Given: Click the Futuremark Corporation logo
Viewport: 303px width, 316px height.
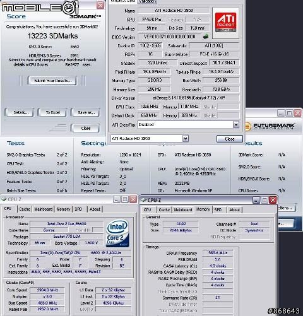Looking at the screenshot, I should click(270, 126).
